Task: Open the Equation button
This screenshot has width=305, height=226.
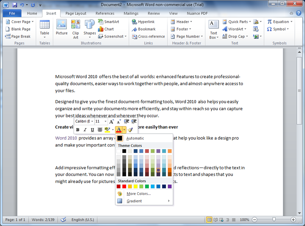Action: [x=280, y=22]
